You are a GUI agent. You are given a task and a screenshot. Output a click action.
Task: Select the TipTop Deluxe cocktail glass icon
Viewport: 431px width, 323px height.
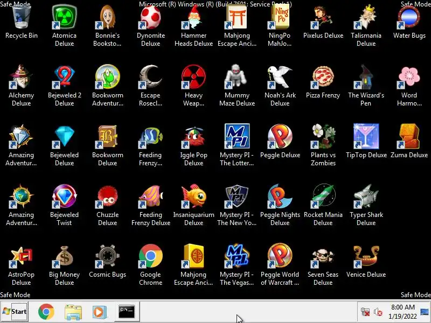click(366, 137)
